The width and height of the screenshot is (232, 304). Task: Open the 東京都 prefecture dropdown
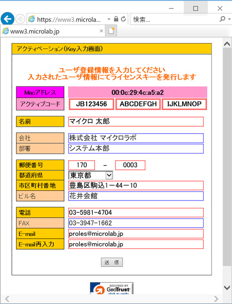90,175
